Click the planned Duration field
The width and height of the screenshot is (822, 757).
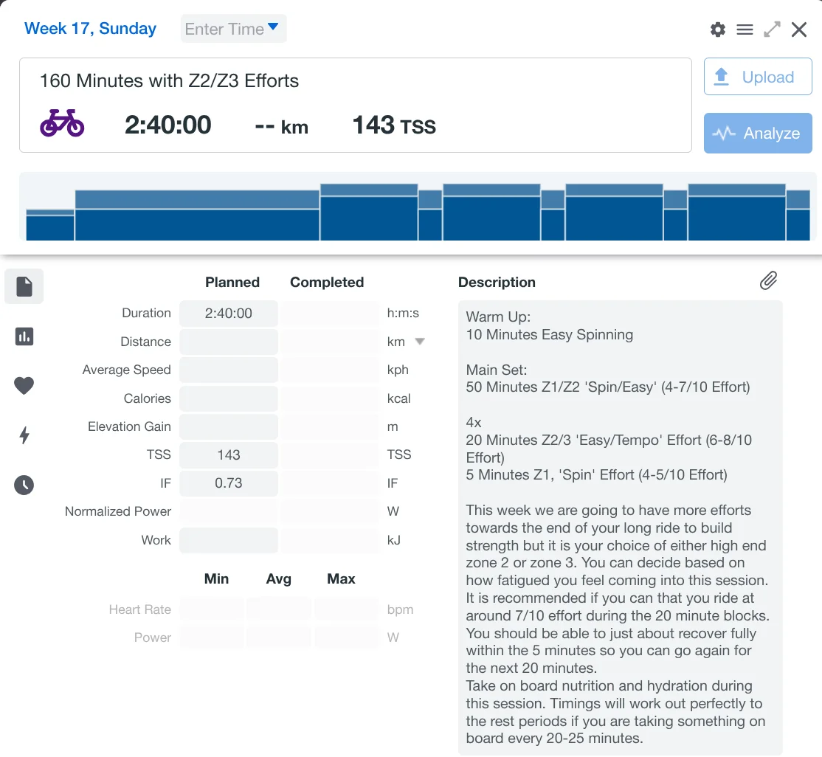click(229, 314)
